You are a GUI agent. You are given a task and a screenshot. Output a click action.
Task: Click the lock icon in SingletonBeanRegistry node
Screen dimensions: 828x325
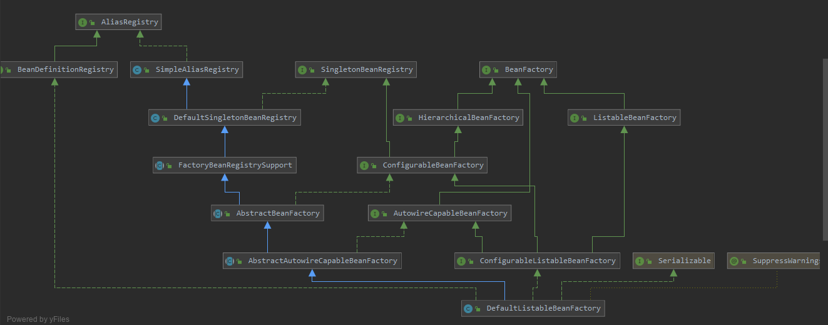[312, 70]
